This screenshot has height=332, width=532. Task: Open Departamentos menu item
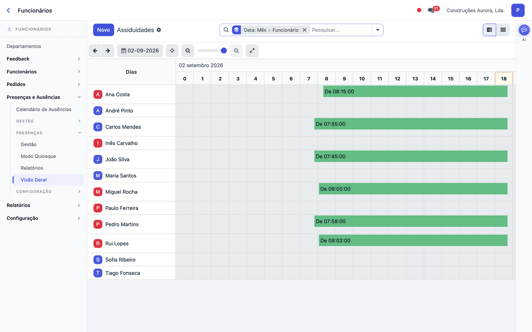[24, 46]
